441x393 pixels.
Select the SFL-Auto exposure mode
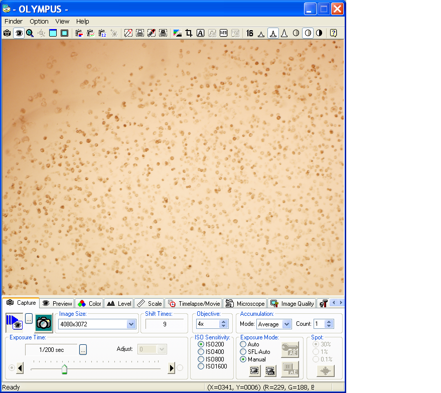pos(243,352)
